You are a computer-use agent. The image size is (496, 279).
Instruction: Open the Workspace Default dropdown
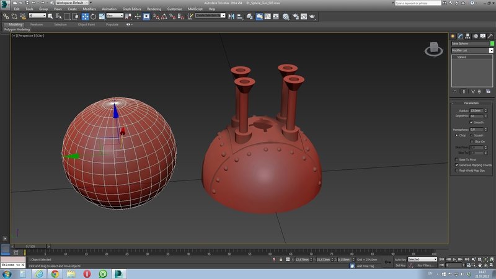pos(72,2)
